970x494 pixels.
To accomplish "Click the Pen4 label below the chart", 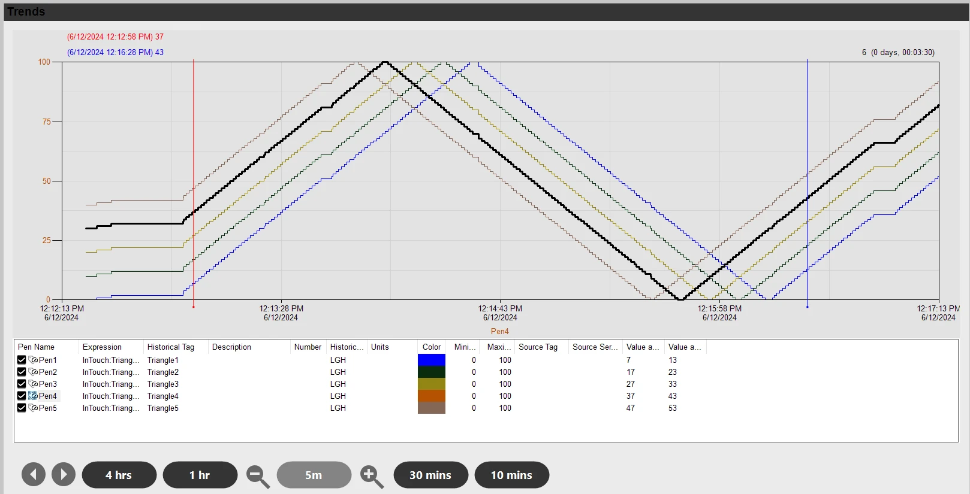I will pos(499,331).
